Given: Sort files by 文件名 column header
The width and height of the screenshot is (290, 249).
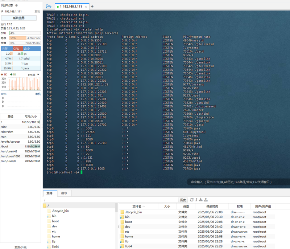Looking at the screenshot, I should pos(137,206).
